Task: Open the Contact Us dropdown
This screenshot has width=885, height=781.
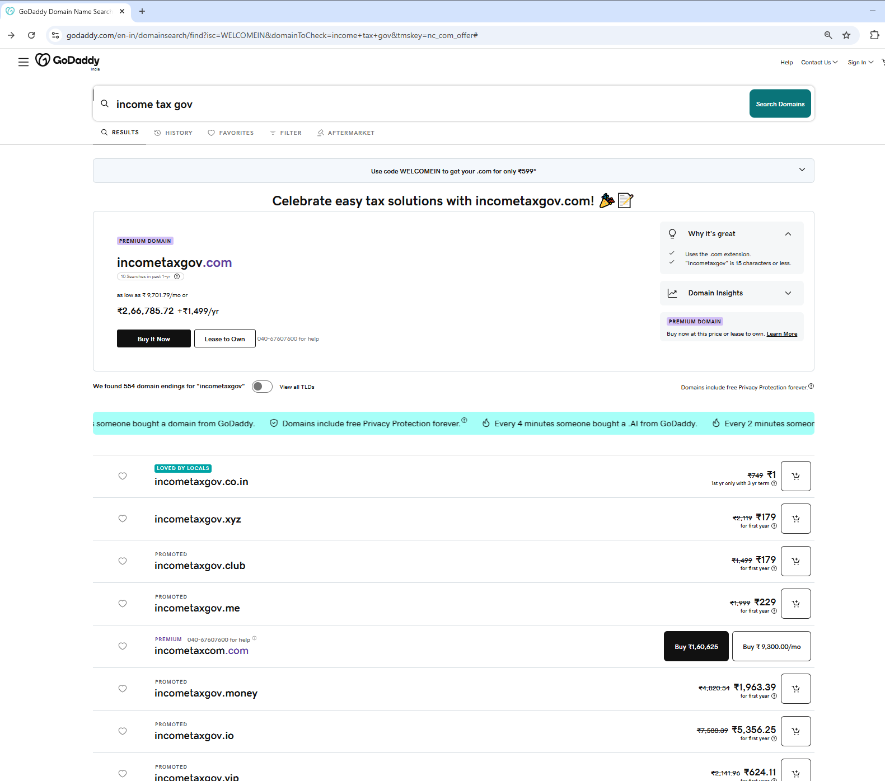Action: [x=819, y=63]
